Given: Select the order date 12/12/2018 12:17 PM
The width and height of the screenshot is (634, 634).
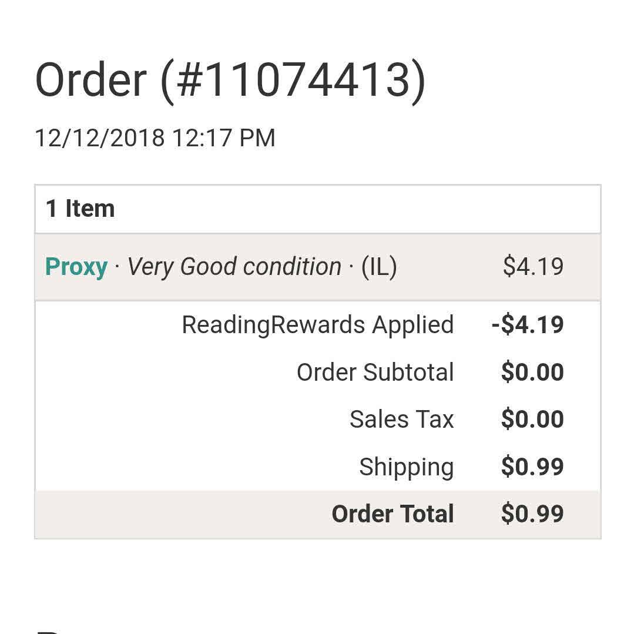Looking at the screenshot, I should (x=155, y=139).
